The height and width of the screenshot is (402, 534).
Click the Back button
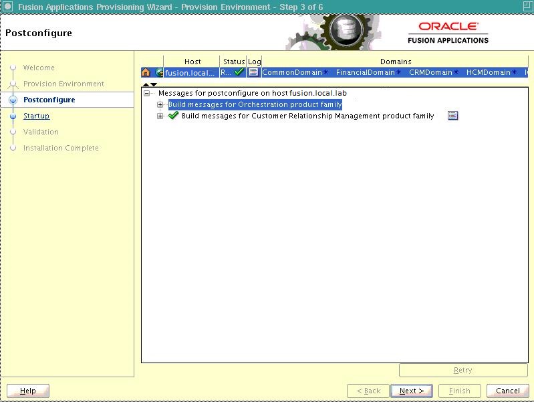[368, 391]
